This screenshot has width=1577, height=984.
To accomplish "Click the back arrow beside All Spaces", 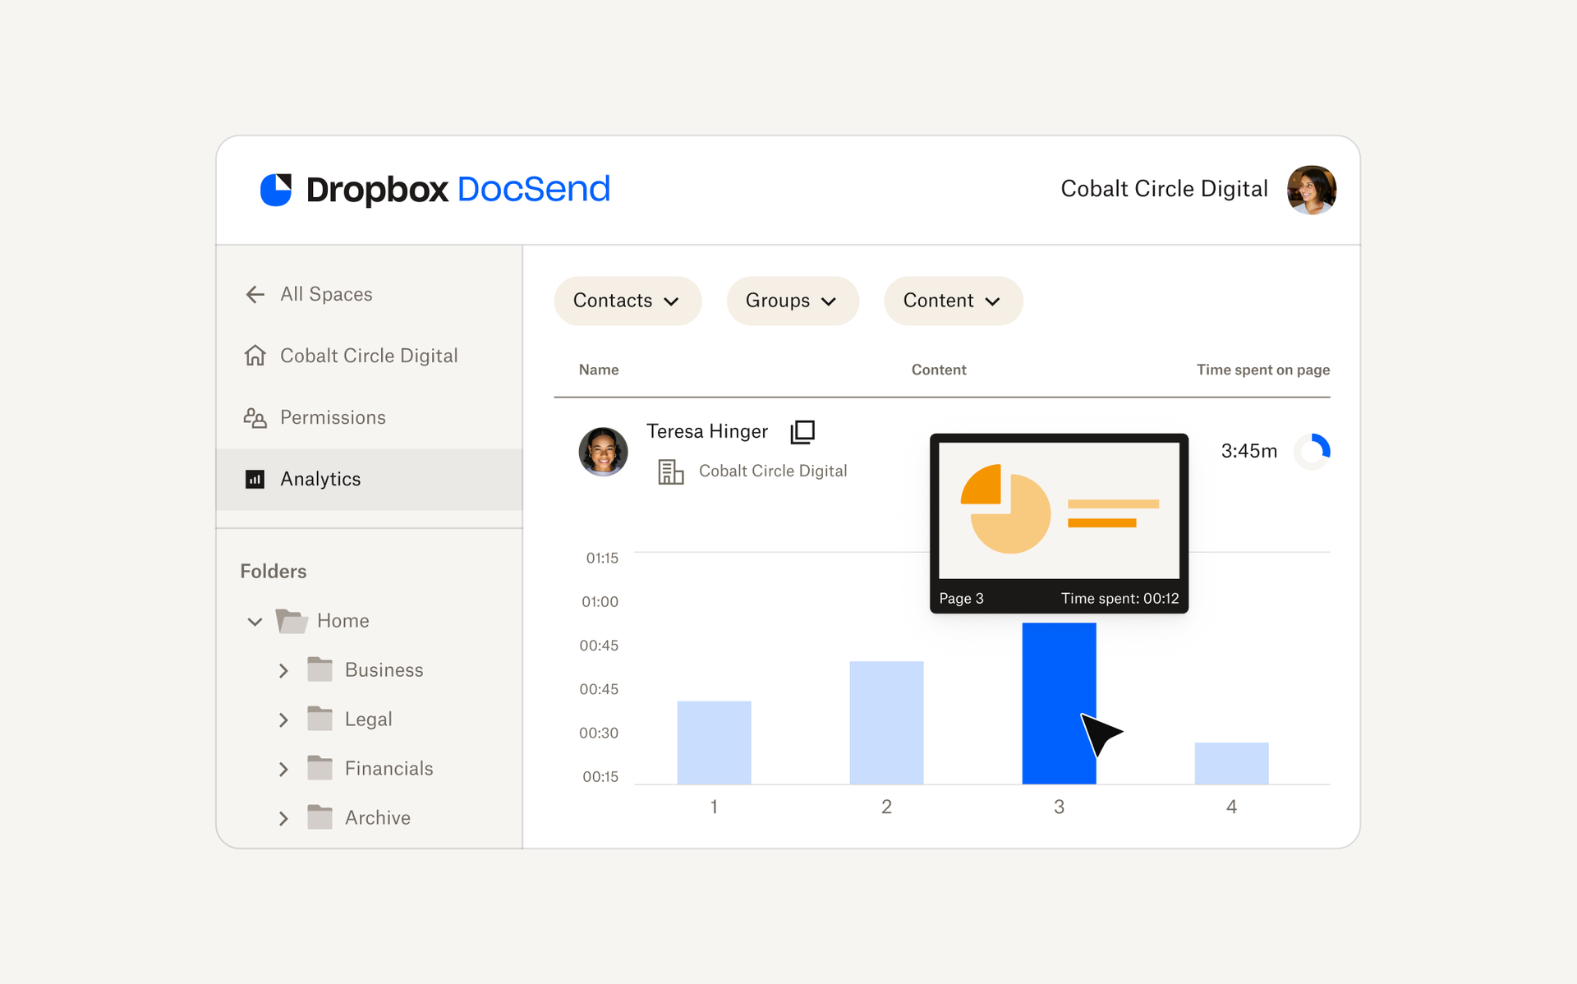I will 255,294.
